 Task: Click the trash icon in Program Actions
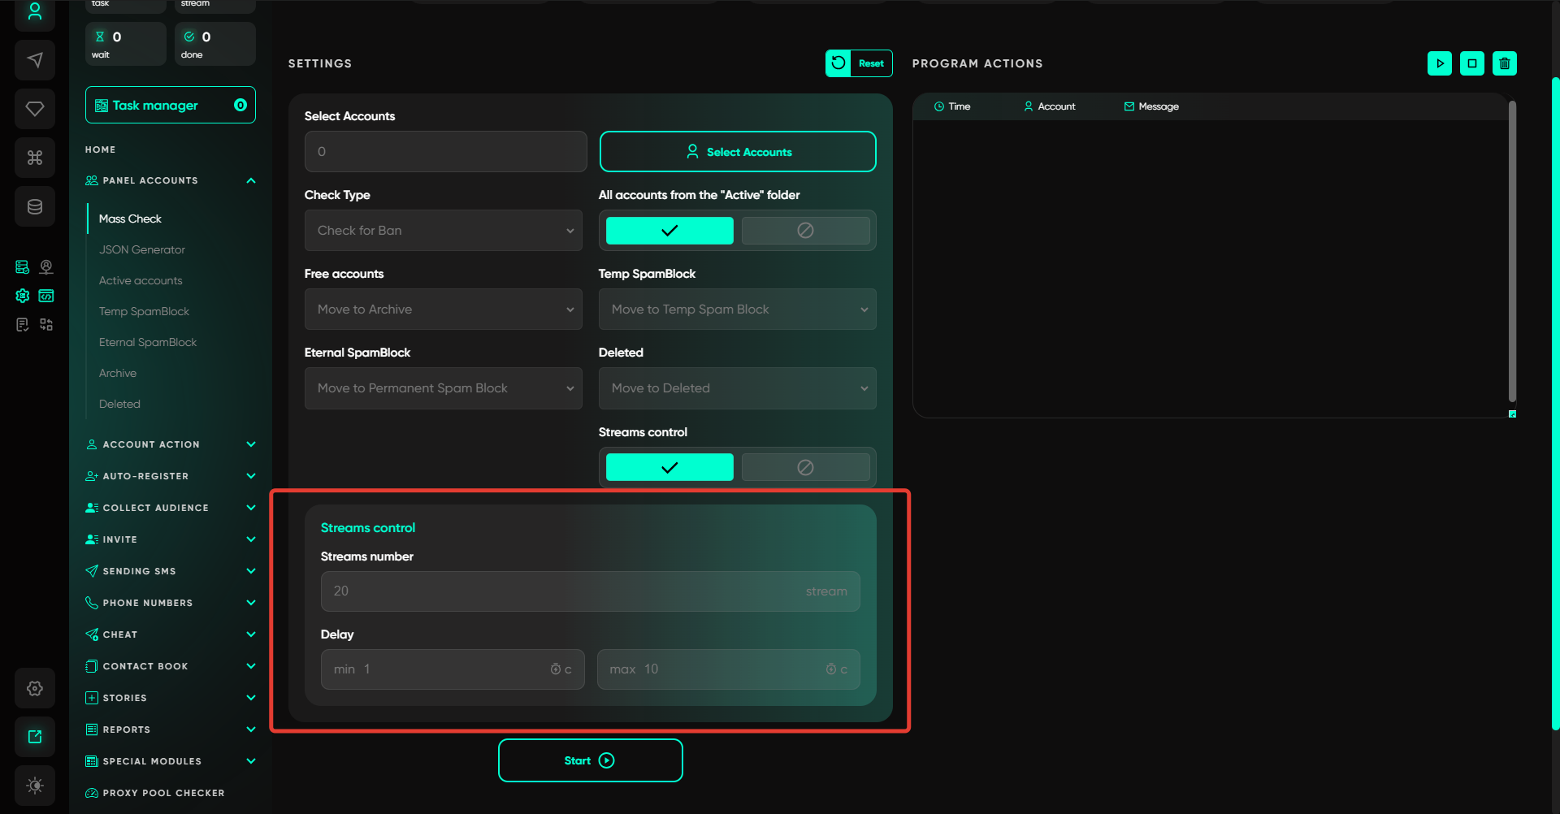[1504, 63]
